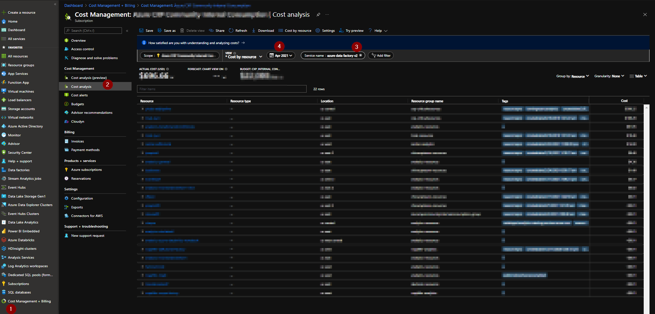655x314 pixels.
Task: Open Invoices under Billing
Action: point(77,141)
